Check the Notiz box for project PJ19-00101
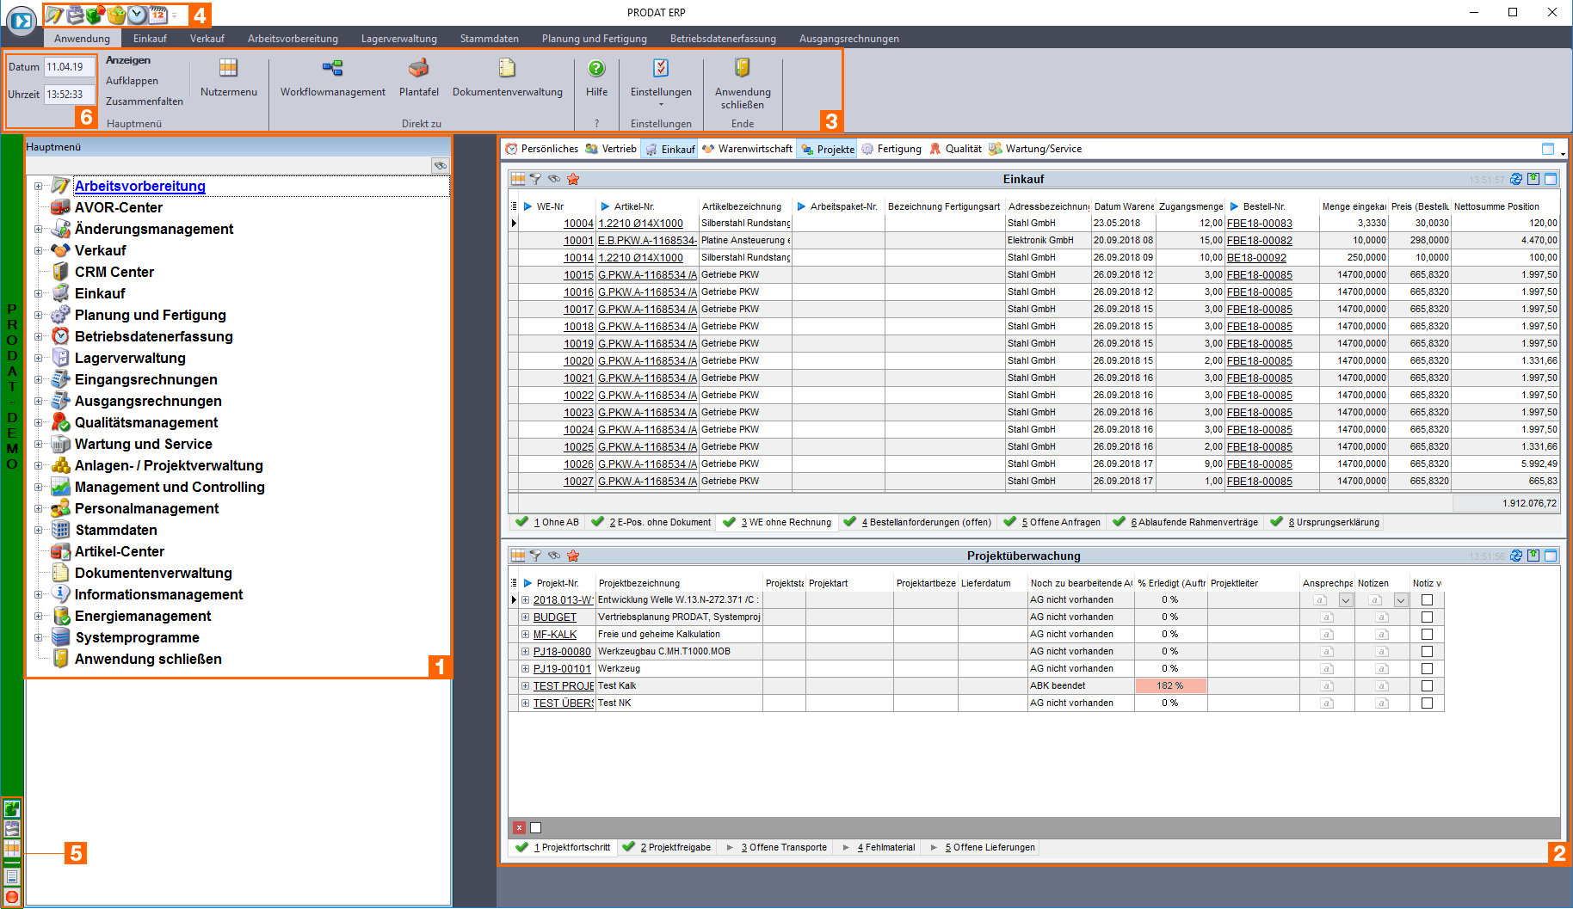The width and height of the screenshot is (1573, 909). 1427,669
